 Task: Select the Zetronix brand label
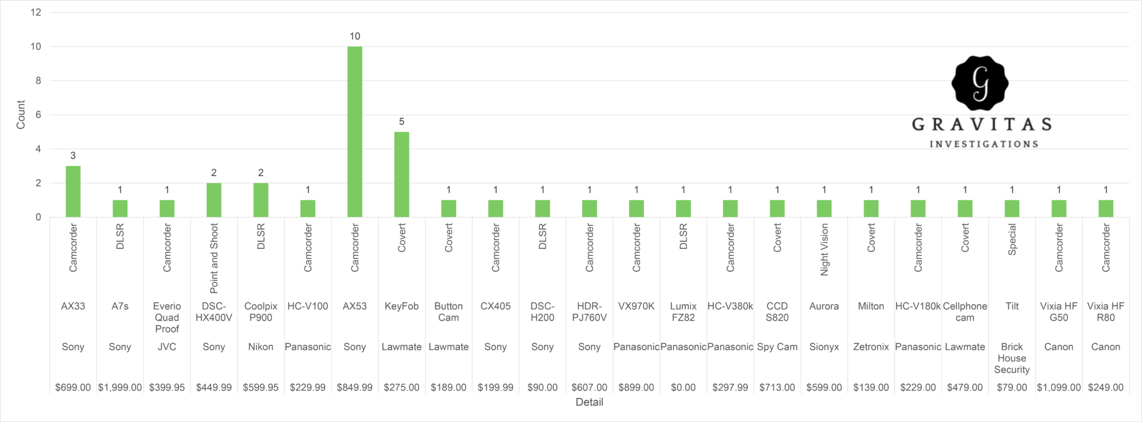tap(871, 347)
